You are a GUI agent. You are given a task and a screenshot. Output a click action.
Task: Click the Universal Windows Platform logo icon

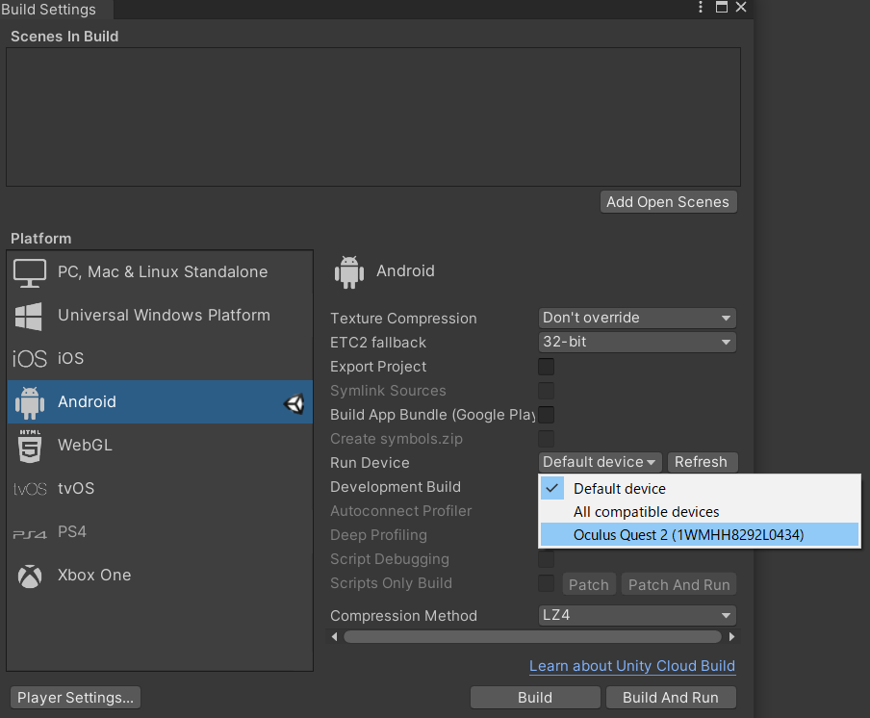click(x=28, y=316)
